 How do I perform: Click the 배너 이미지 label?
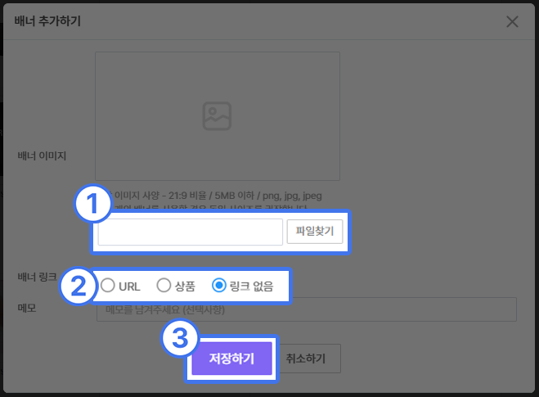(x=41, y=155)
